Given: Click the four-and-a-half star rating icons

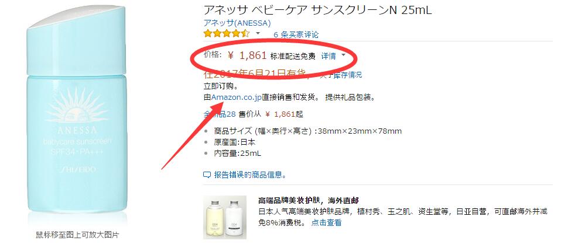Looking at the screenshot, I should pyautogui.click(x=227, y=34).
